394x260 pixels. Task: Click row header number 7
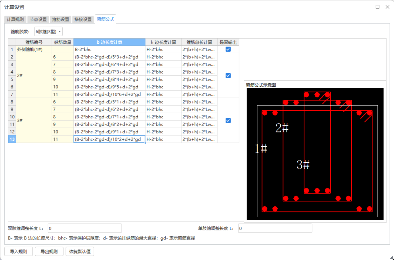(x=12, y=94)
